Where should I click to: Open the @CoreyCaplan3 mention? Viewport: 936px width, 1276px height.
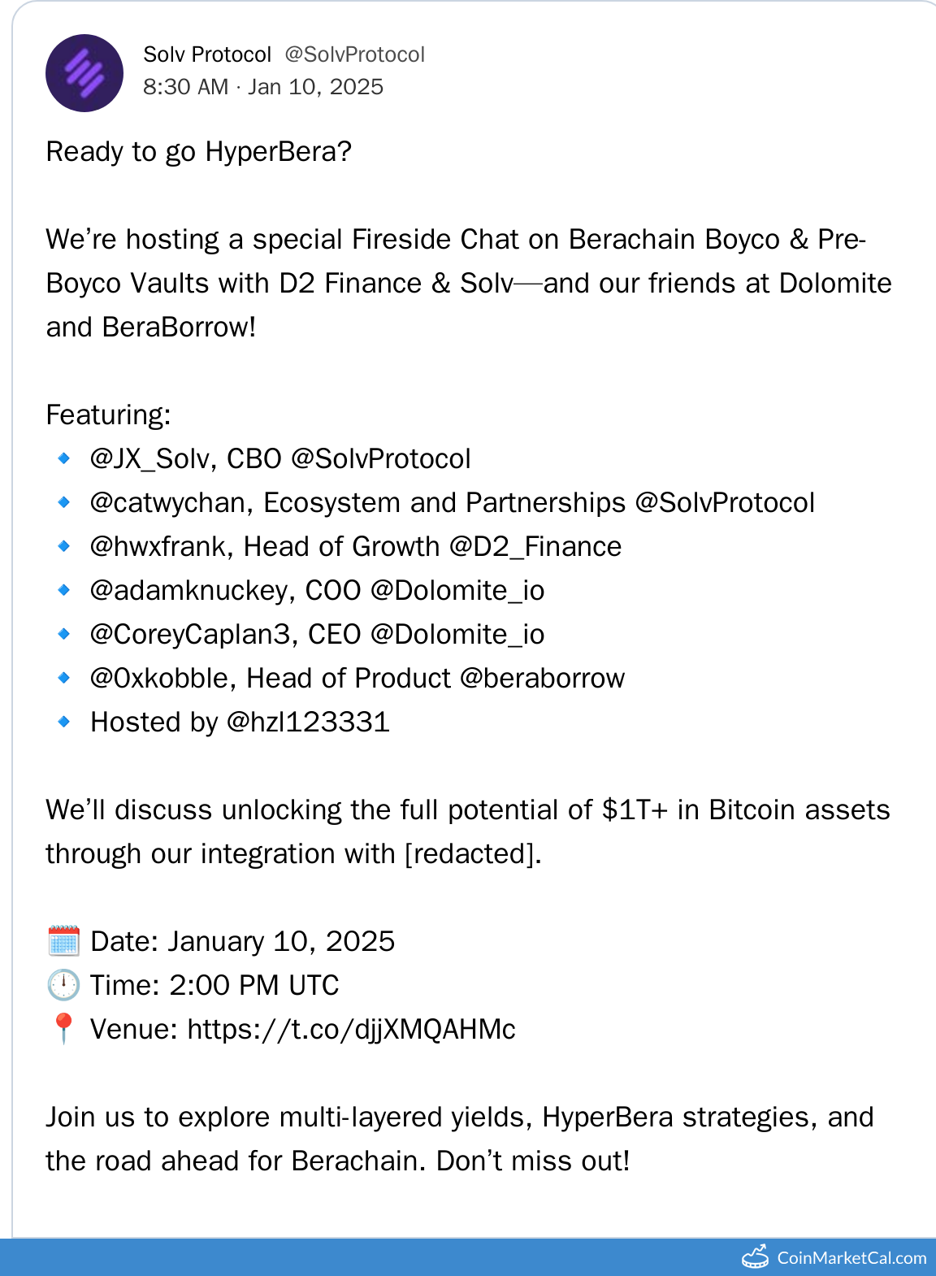189,635
